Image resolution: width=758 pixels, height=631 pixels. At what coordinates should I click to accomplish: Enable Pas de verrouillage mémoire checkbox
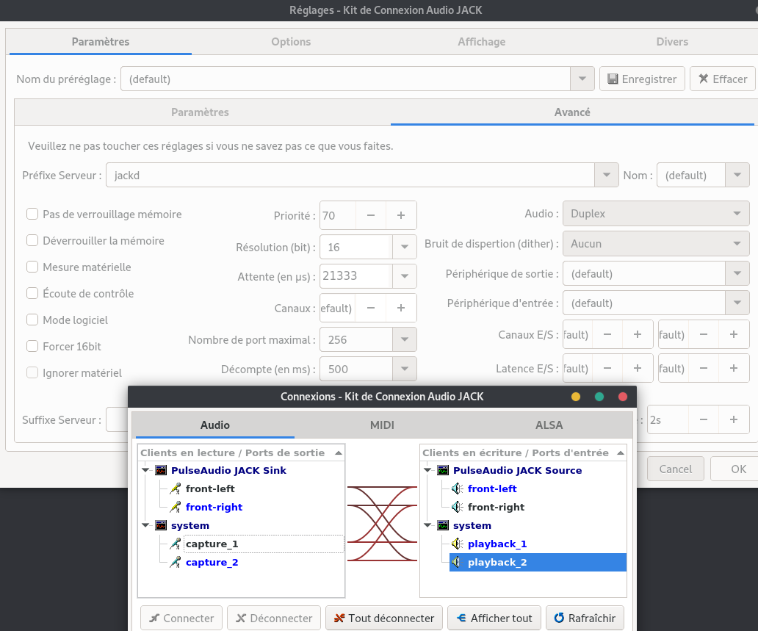pyautogui.click(x=32, y=214)
